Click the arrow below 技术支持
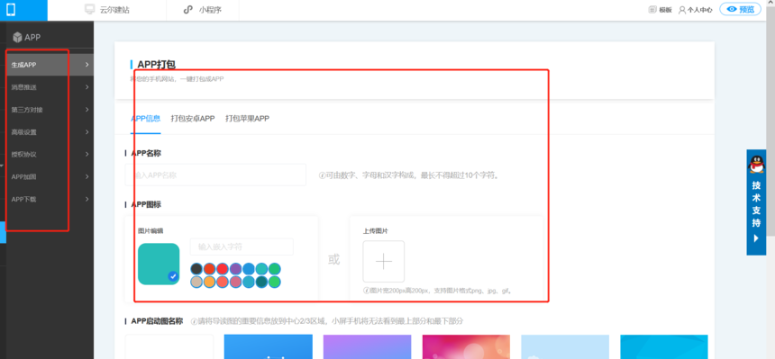Screen dimensions: 775x359 click(756, 238)
